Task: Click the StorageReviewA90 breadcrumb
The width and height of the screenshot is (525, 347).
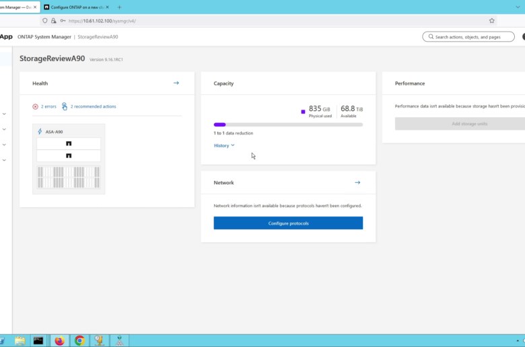Action: 98,37
